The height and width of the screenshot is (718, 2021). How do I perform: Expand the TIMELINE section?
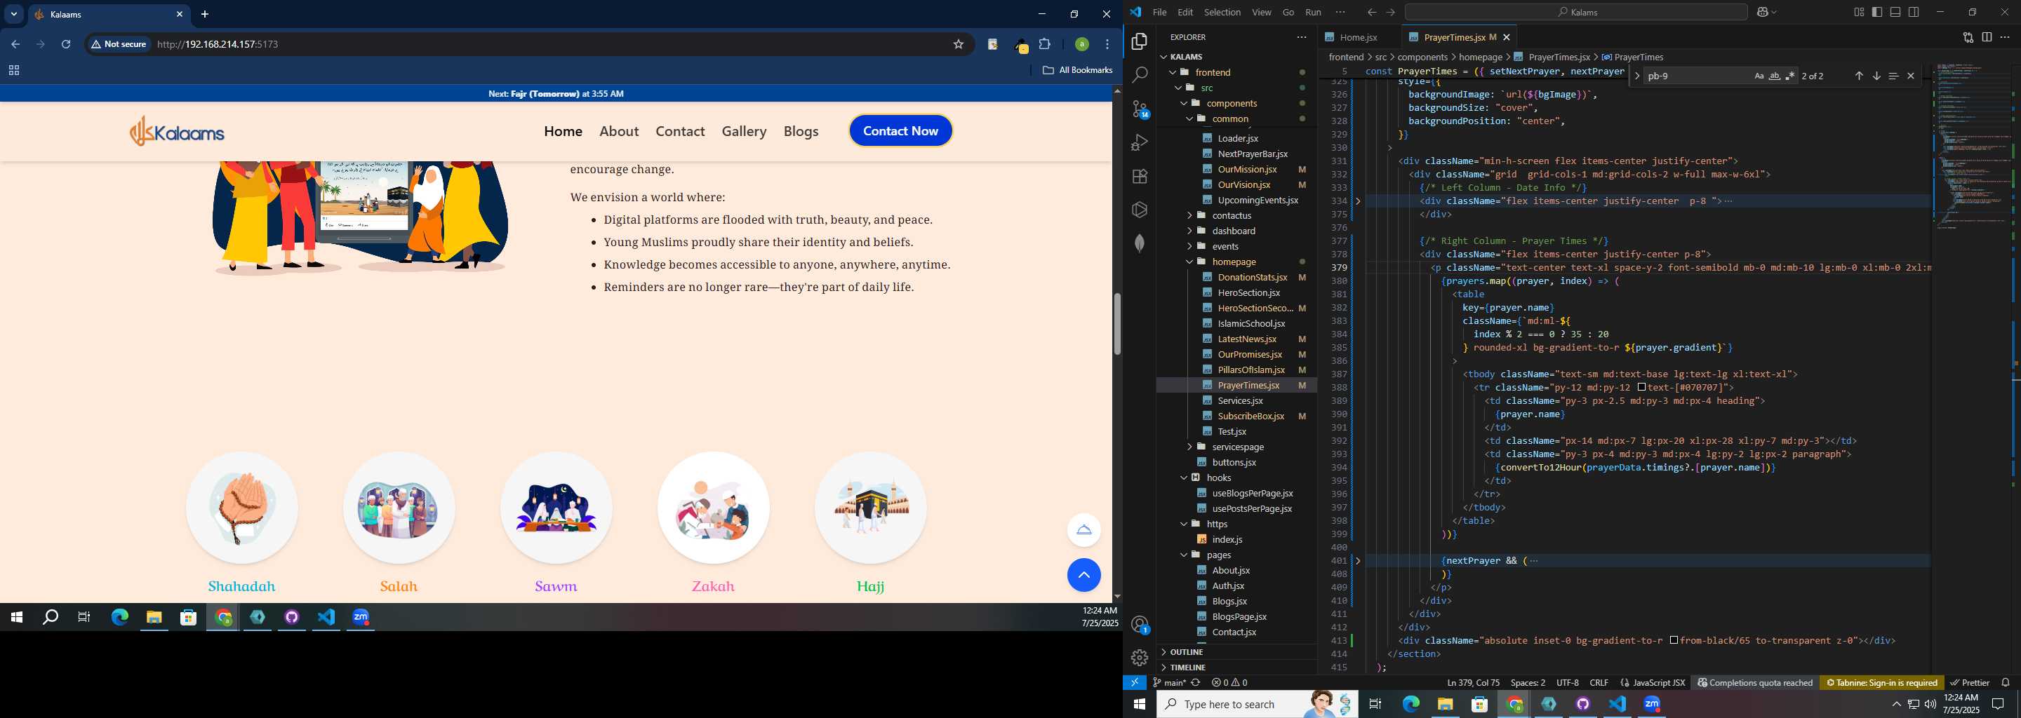pyautogui.click(x=1187, y=668)
